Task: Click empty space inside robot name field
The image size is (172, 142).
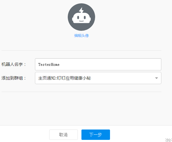Action: 110,64
